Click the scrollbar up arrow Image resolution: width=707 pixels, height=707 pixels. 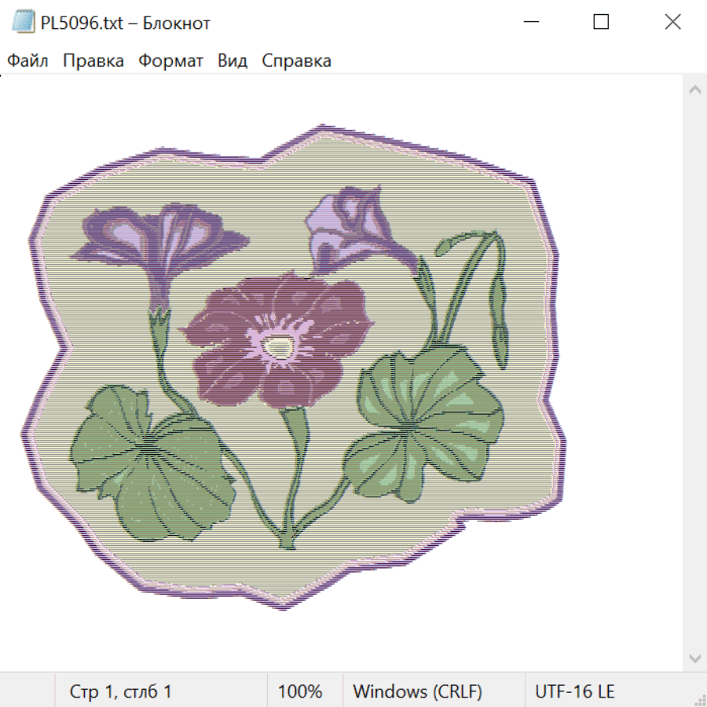[x=694, y=90]
